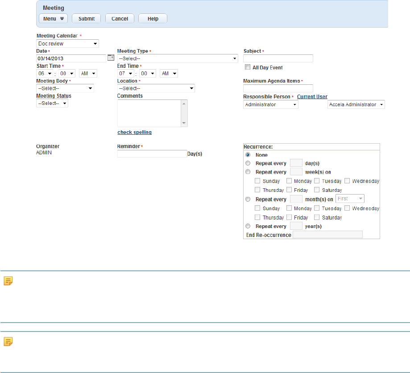Viewport: 410px width, 373px height.
Task: Change the End Time minutes dropdown
Action: (148, 74)
